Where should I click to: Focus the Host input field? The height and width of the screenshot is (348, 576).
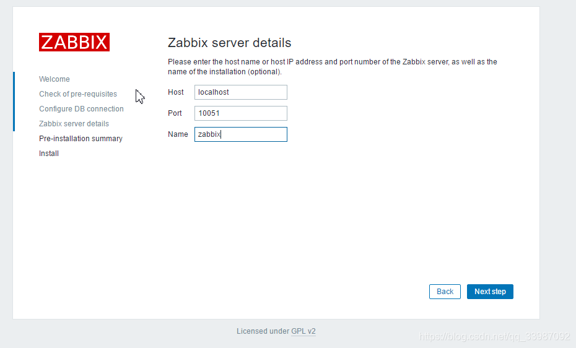coord(240,92)
